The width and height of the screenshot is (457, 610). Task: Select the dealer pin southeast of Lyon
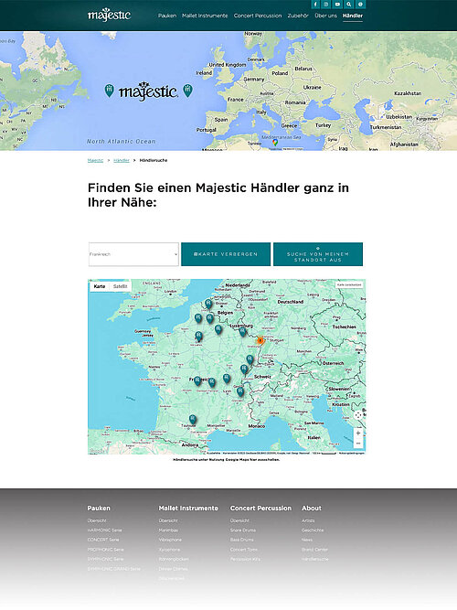point(240,391)
